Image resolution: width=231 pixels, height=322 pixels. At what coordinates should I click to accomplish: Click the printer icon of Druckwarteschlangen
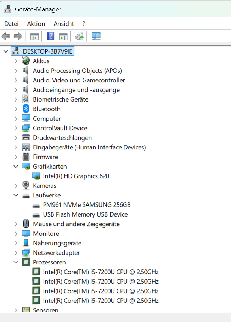(26, 137)
